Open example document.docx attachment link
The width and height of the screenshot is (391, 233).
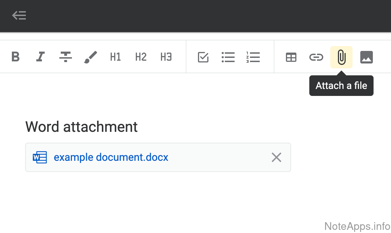coord(111,157)
